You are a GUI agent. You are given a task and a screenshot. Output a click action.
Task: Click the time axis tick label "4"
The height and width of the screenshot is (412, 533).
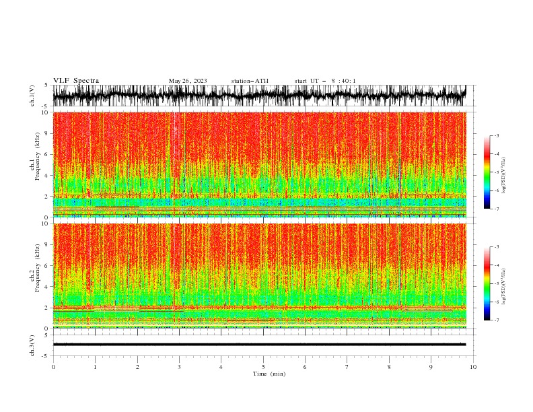(221, 367)
